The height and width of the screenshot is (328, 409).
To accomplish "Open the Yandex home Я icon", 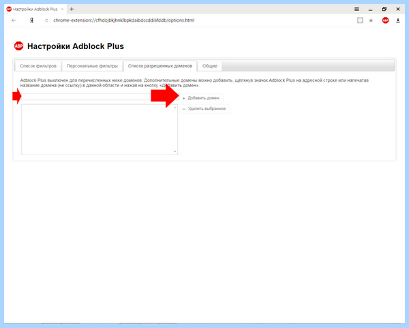I will (31, 20).
